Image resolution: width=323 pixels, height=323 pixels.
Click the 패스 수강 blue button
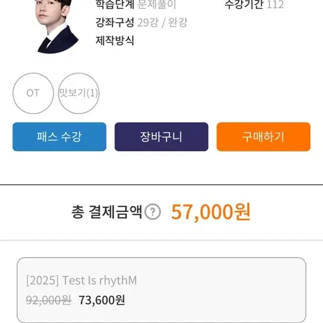pos(59,137)
